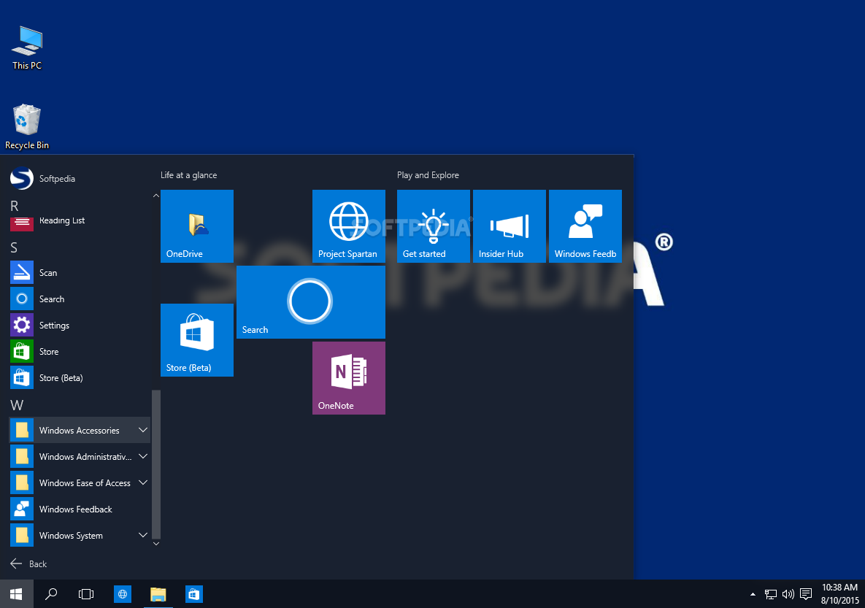Screen dimensions: 865x608
Task: Open the OneNote tile
Action: [349, 378]
